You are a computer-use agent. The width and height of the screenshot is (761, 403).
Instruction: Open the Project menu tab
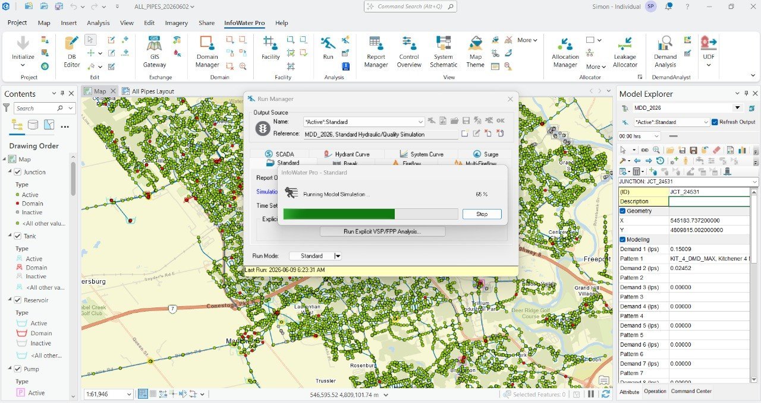[17, 23]
